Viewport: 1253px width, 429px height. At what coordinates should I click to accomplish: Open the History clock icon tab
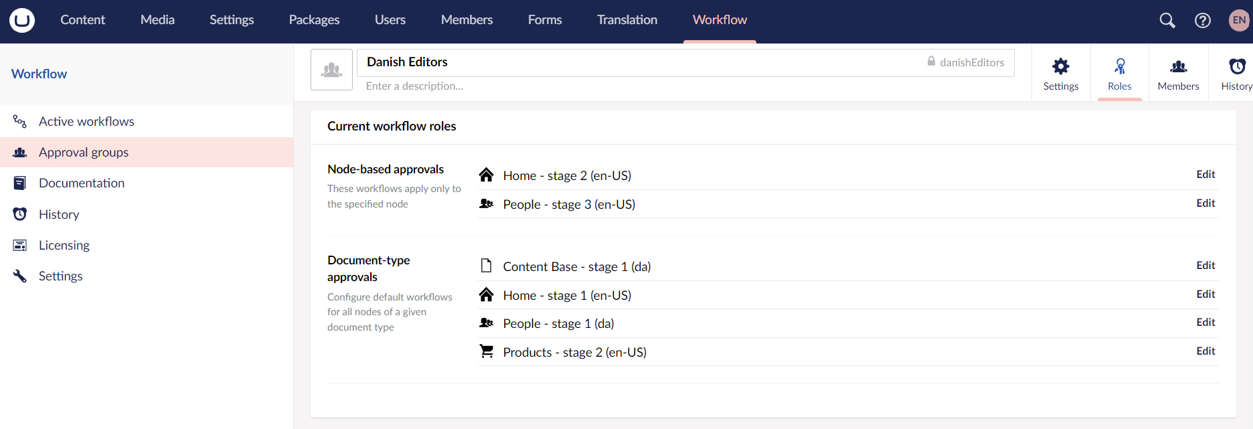tap(1236, 73)
